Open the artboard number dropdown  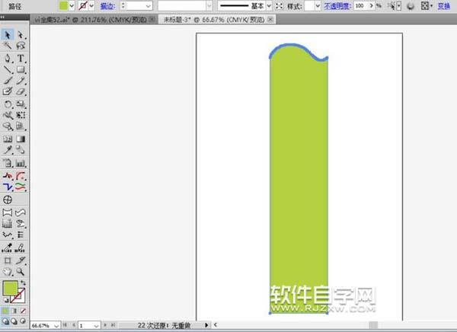tap(96, 326)
